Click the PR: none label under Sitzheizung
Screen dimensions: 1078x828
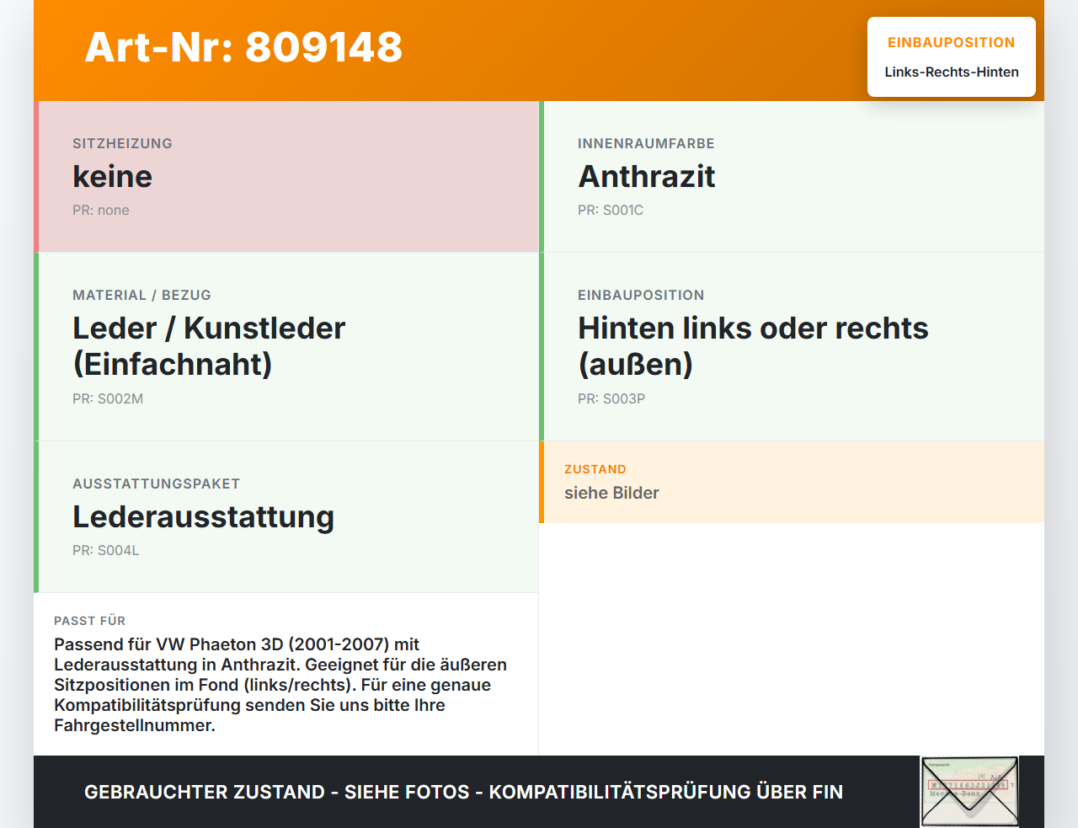pos(101,211)
